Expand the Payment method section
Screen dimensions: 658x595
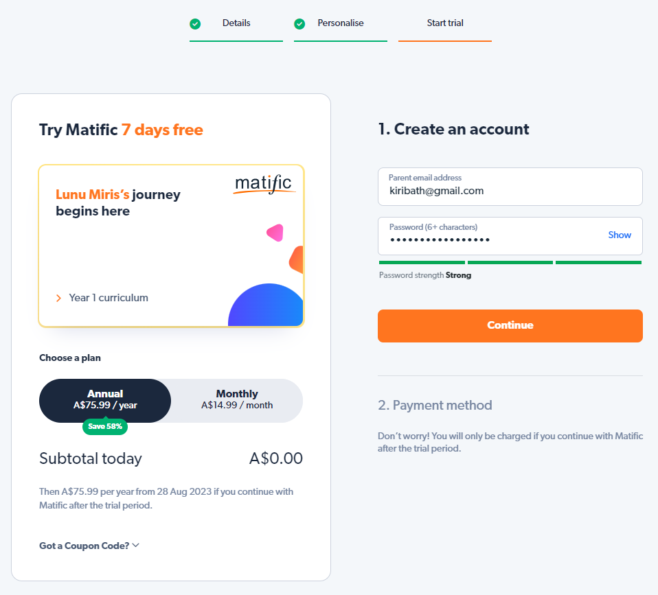point(435,405)
